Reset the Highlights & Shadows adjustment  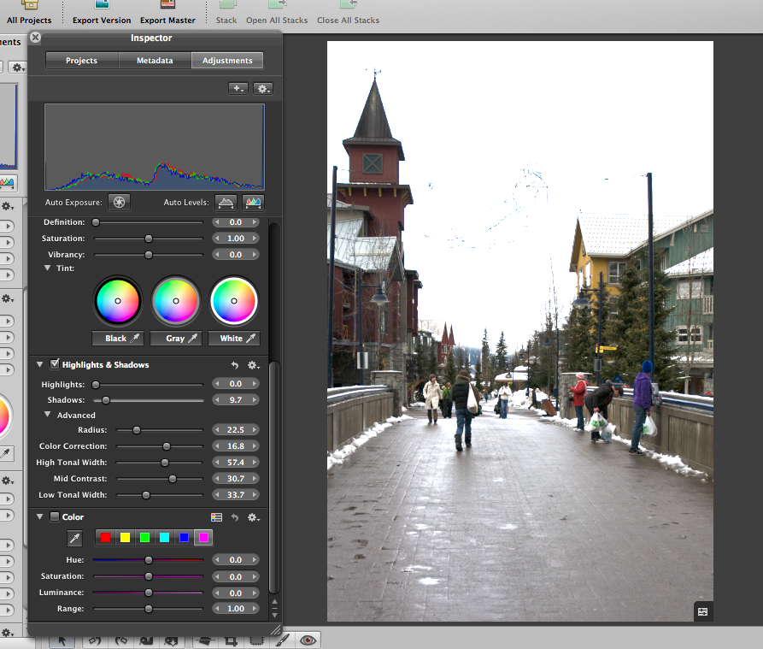[x=235, y=365]
